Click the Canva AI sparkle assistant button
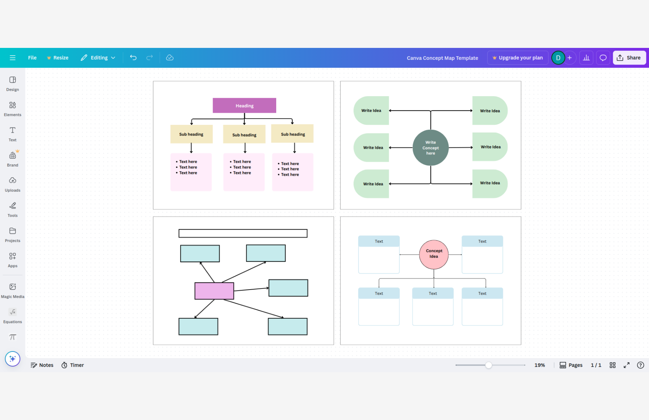The width and height of the screenshot is (649, 420). coord(13,359)
